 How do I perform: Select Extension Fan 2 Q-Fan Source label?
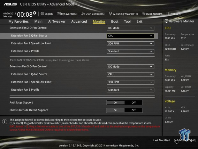(x=29, y=36)
